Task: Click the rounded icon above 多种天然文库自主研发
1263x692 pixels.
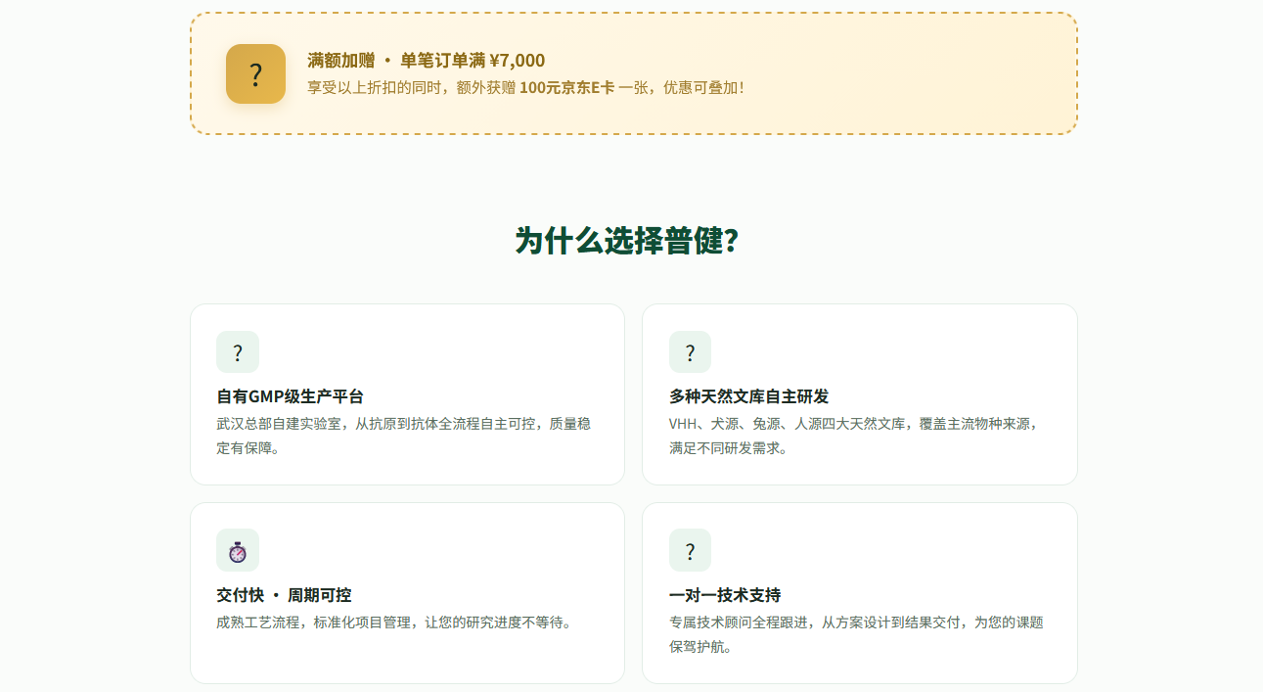Action: [x=690, y=351]
